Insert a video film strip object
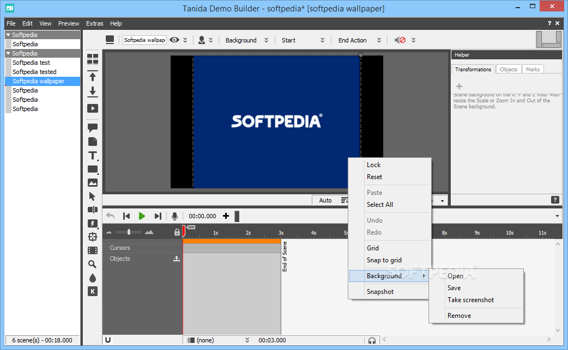This screenshot has width=568, height=350. (93, 250)
